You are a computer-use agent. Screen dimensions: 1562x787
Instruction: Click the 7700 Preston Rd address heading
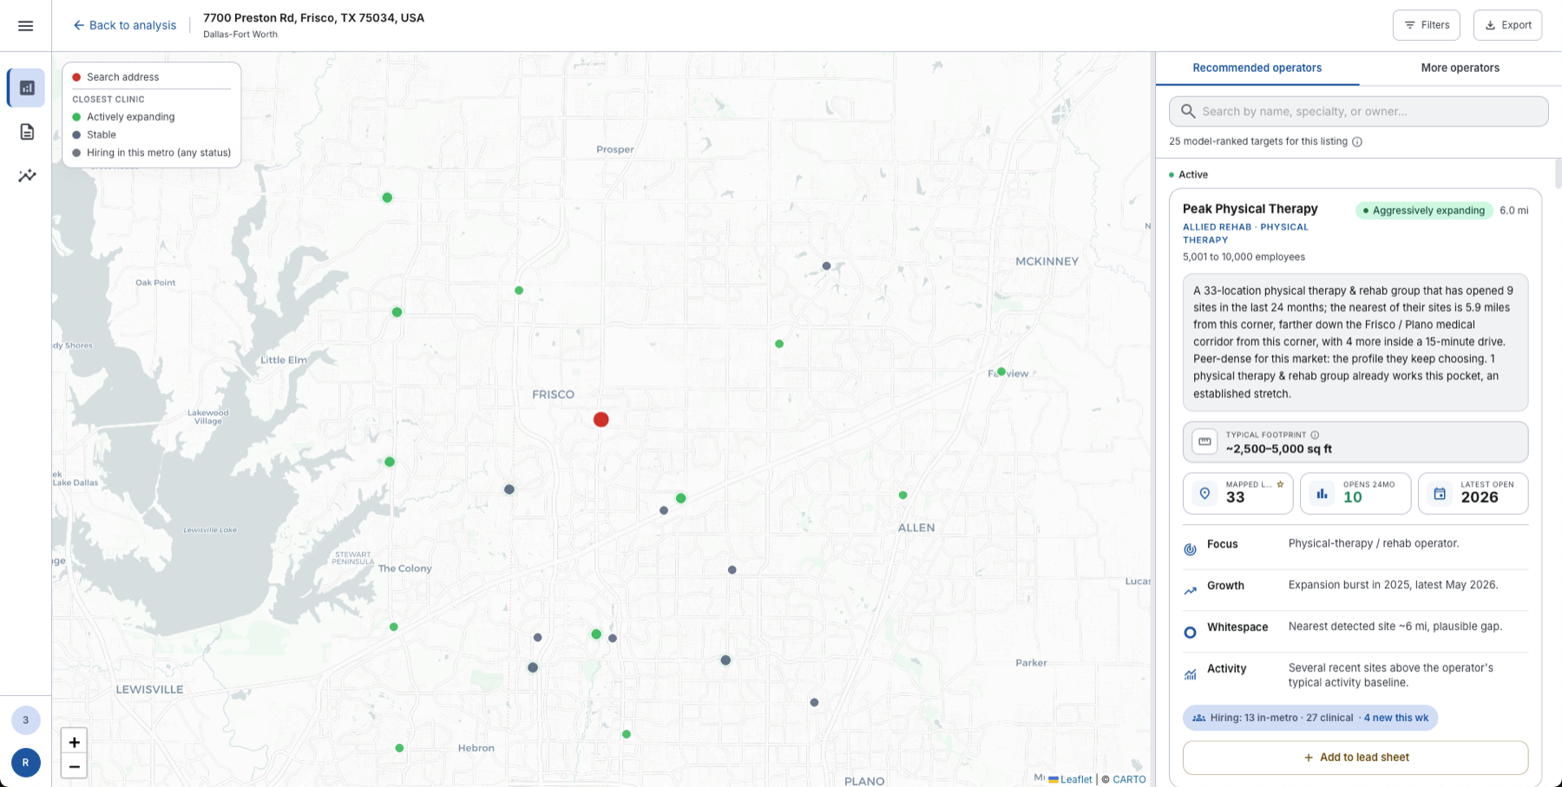pos(313,17)
